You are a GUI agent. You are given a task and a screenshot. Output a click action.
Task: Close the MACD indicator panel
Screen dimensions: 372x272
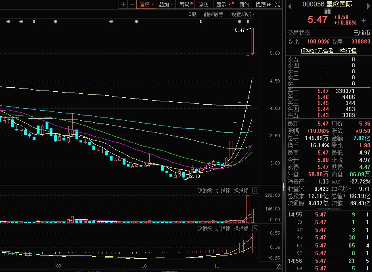click(x=255, y=228)
